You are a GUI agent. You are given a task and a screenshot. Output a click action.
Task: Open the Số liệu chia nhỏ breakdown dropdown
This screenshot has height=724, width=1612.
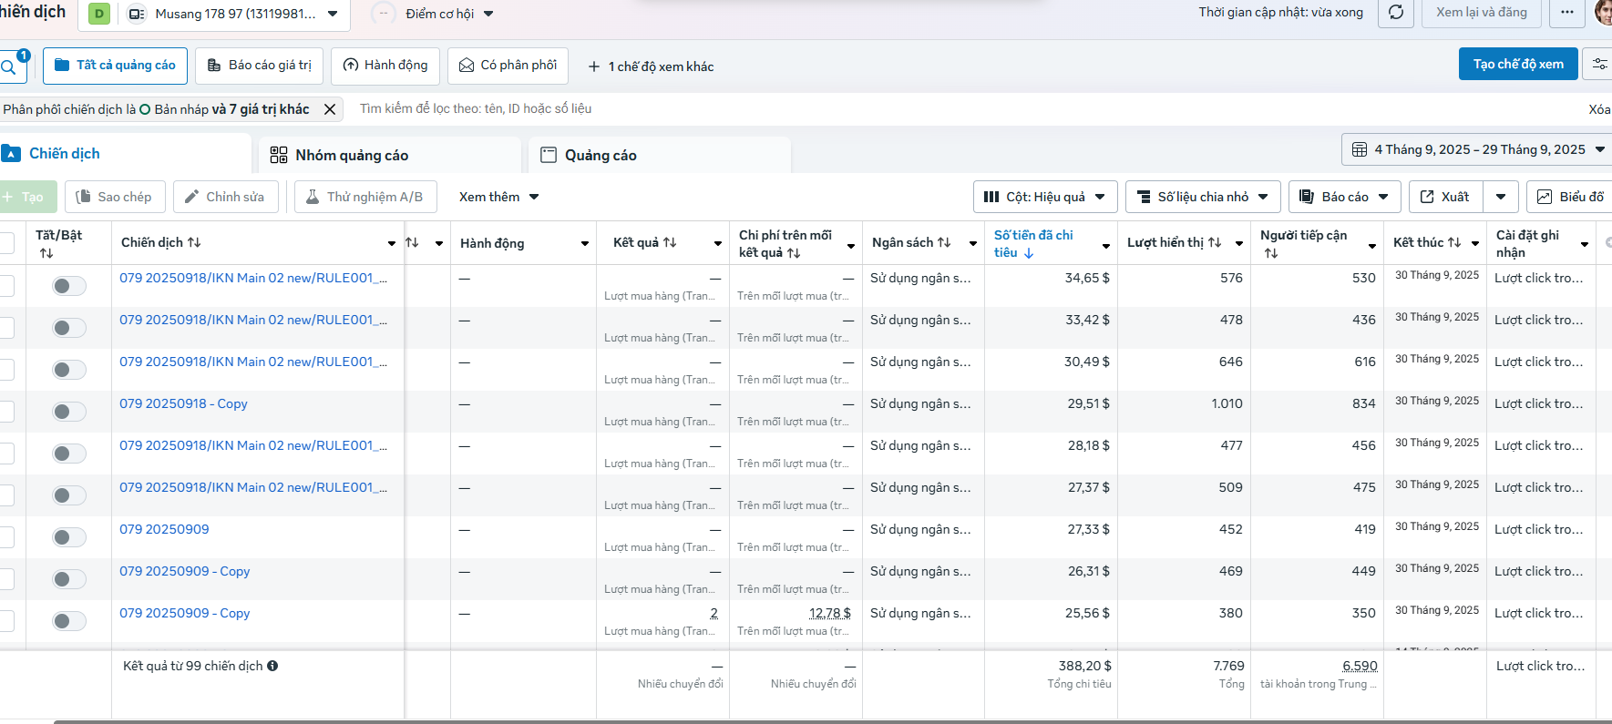1203,197
